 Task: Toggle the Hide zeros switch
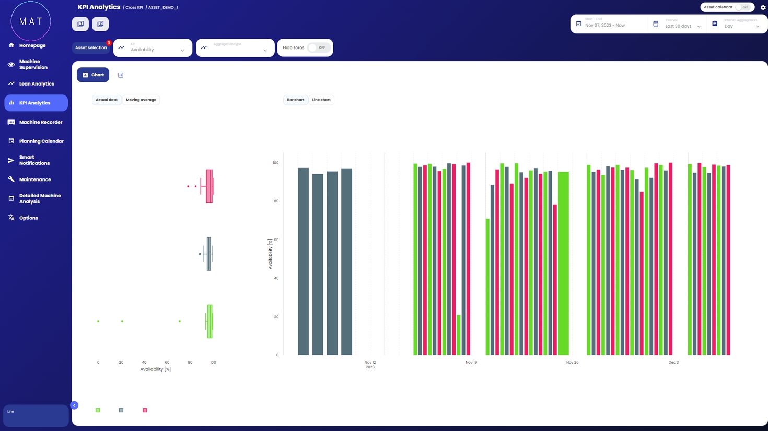pyautogui.click(x=318, y=48)
